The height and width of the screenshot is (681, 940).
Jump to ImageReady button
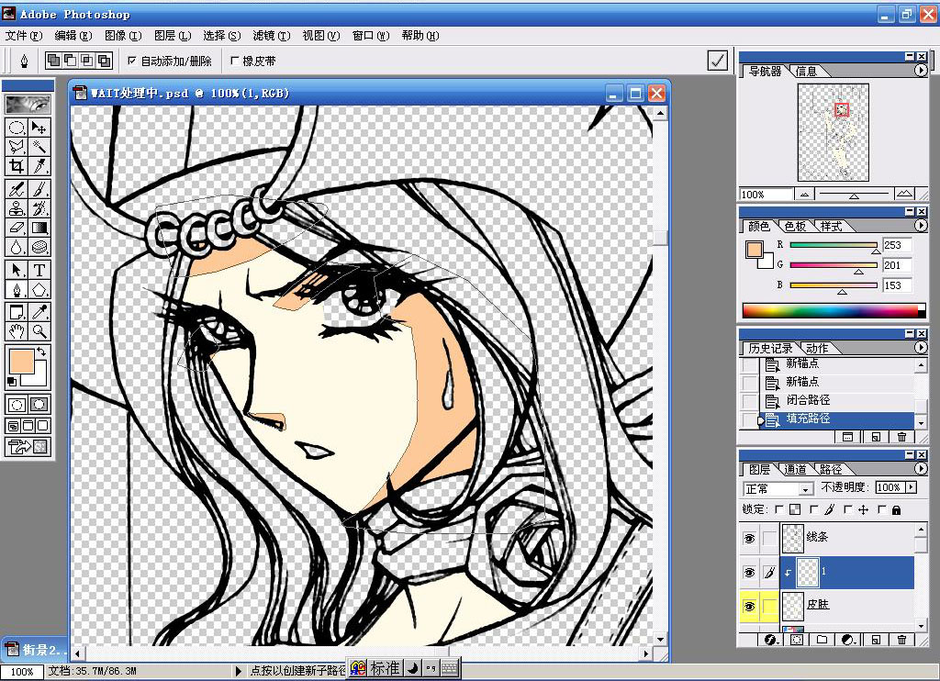(28, 447)
